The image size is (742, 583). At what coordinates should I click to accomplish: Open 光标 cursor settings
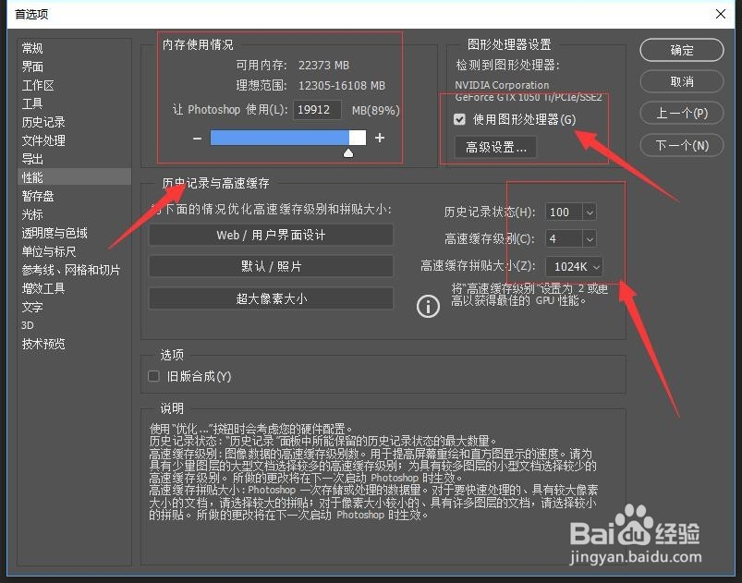point(32,214)
